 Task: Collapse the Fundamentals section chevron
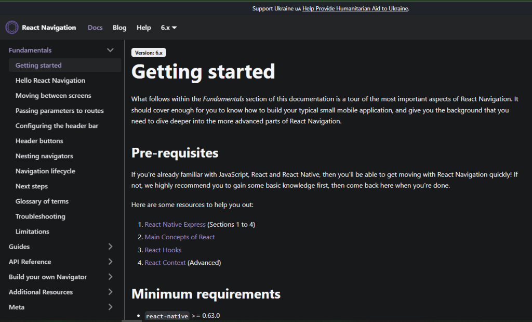click(x=110, y=50)
